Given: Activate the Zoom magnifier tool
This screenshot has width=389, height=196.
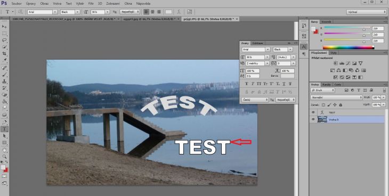Looking at the screenshot, I should [x=4, y=157].
